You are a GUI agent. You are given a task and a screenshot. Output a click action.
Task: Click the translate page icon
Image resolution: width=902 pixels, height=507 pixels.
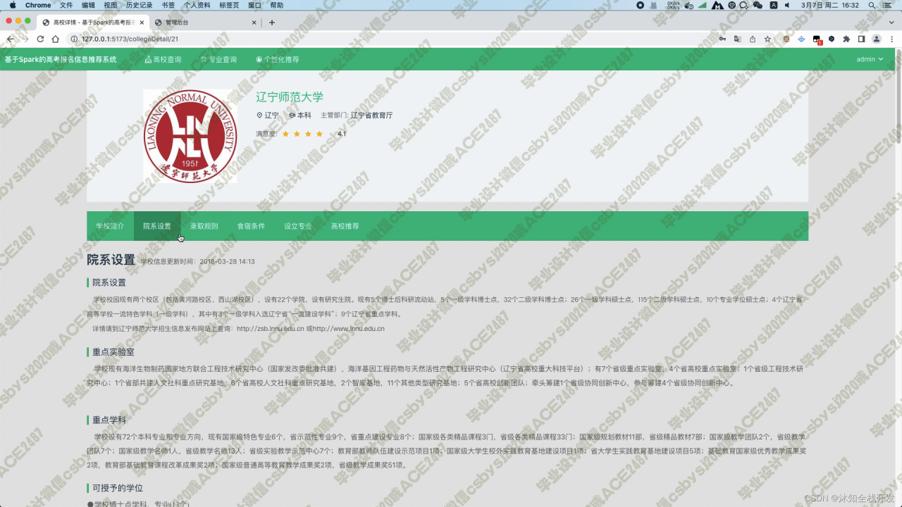coord(738,39)
